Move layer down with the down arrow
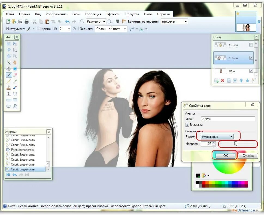Viewport: 264px width, 215px height. click(247, 81)
